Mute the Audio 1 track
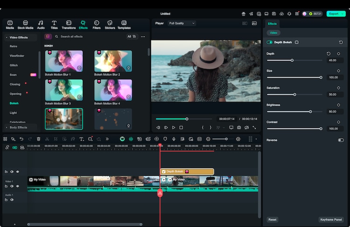The image size is (350, 227). (12, 200)
